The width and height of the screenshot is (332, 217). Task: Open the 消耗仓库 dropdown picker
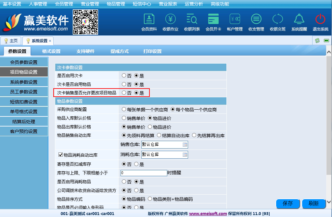(x=185, y=155)
